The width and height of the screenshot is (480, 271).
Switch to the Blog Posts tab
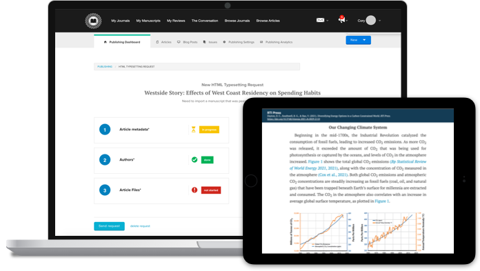click(x=187, y=42)
